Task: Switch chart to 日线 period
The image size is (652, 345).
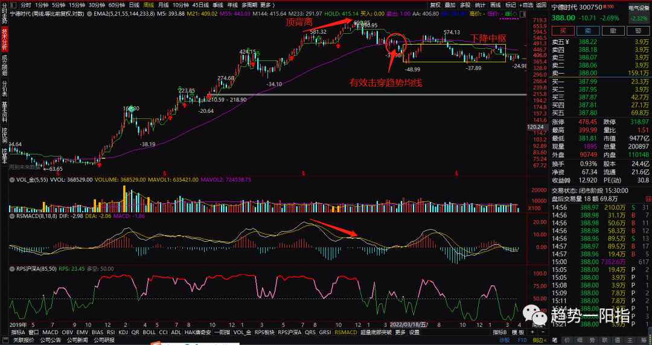Action: click(x=134, y=5)
